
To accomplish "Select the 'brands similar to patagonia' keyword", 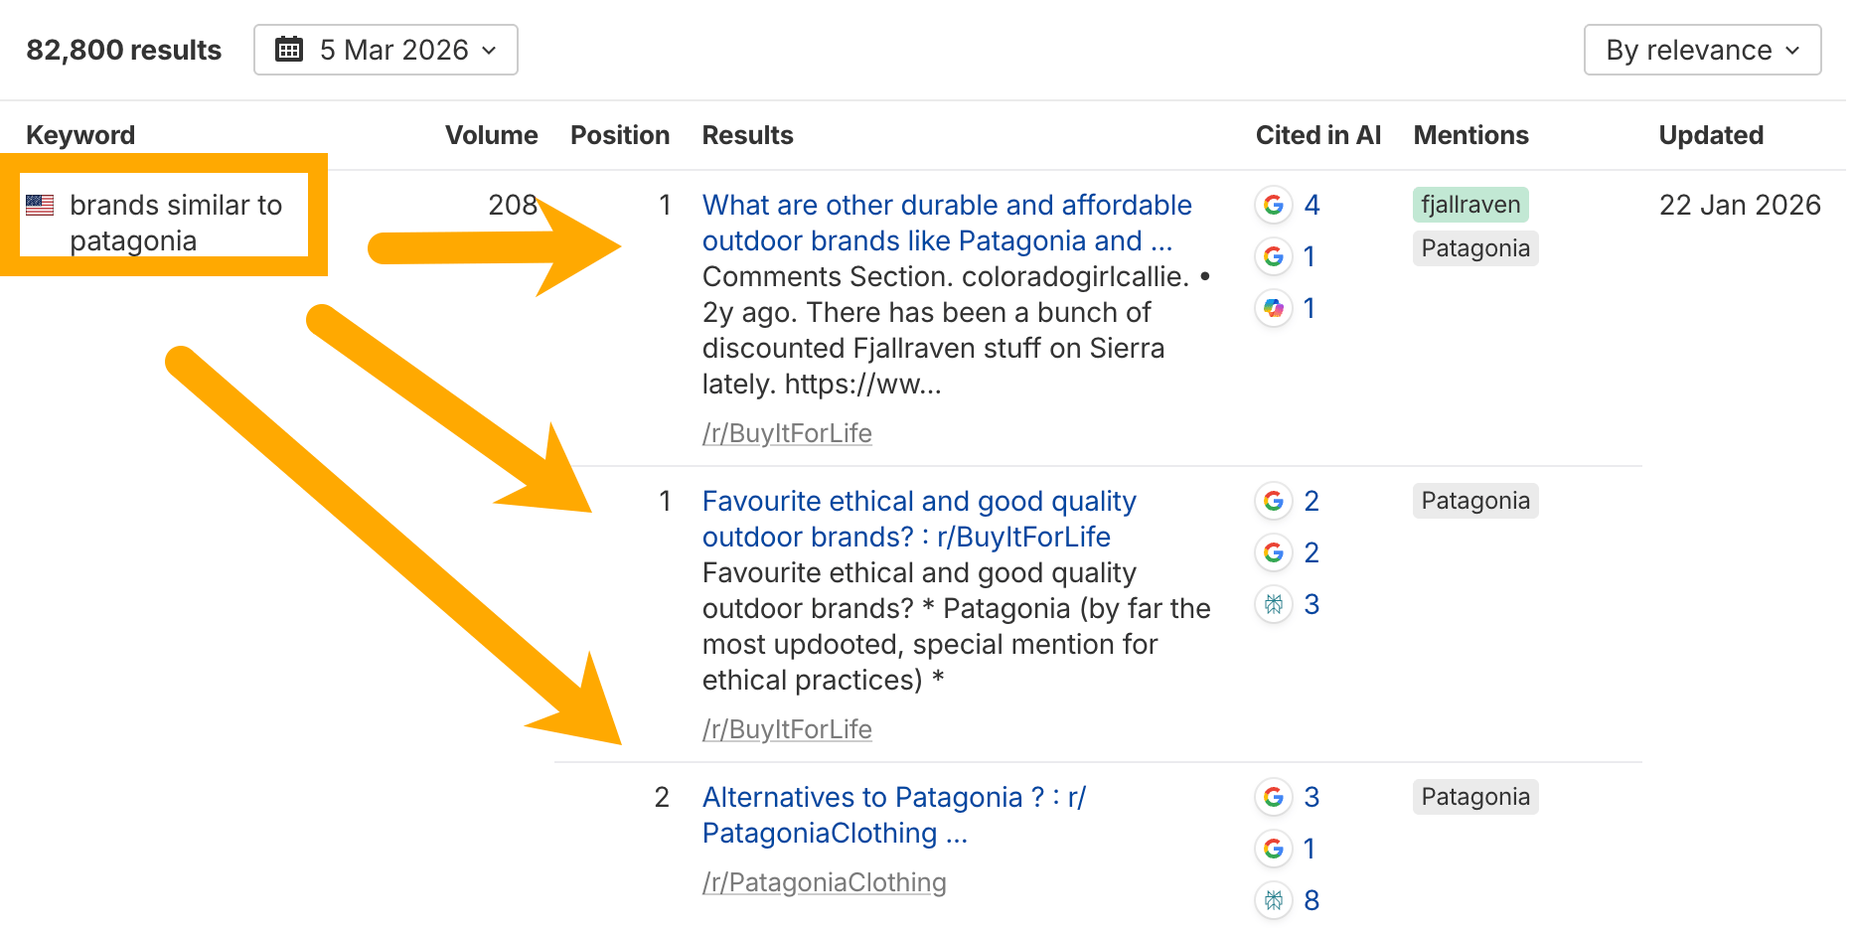I will 176,223.
